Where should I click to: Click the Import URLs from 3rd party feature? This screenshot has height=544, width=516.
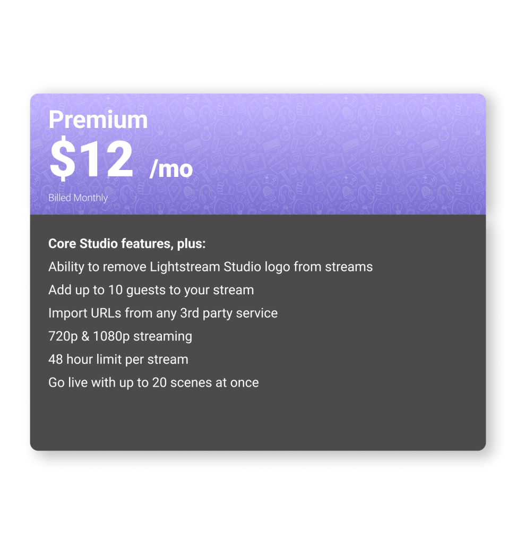click(162, 313)
